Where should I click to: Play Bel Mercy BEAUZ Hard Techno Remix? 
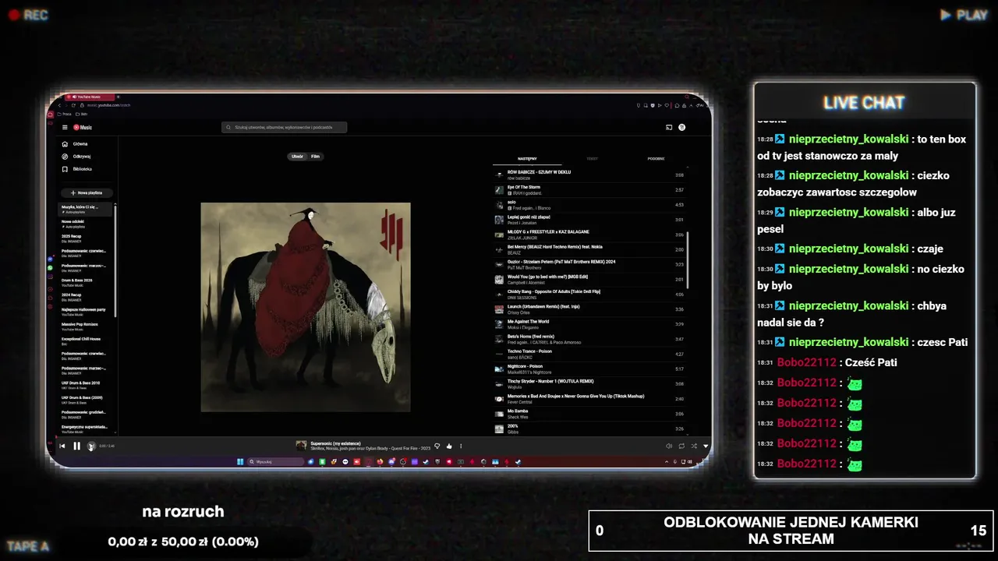point(590,249)
